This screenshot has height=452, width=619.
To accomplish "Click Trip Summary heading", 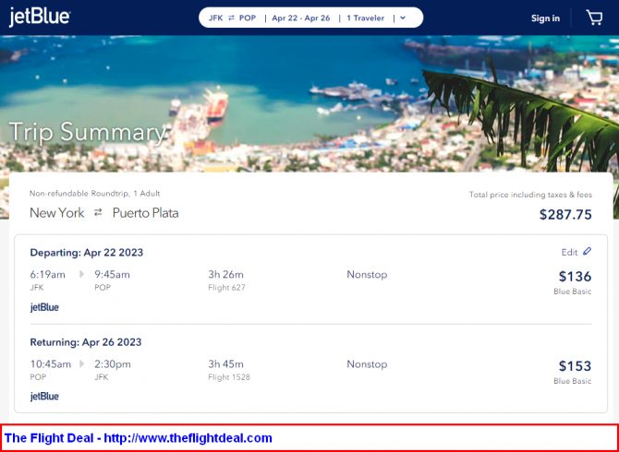I will 87,132.
